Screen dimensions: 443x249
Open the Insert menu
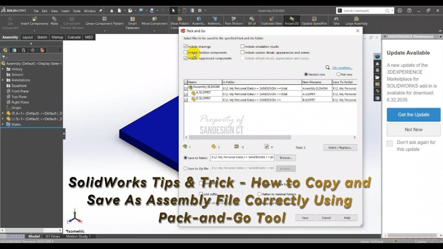pos(65,11)
